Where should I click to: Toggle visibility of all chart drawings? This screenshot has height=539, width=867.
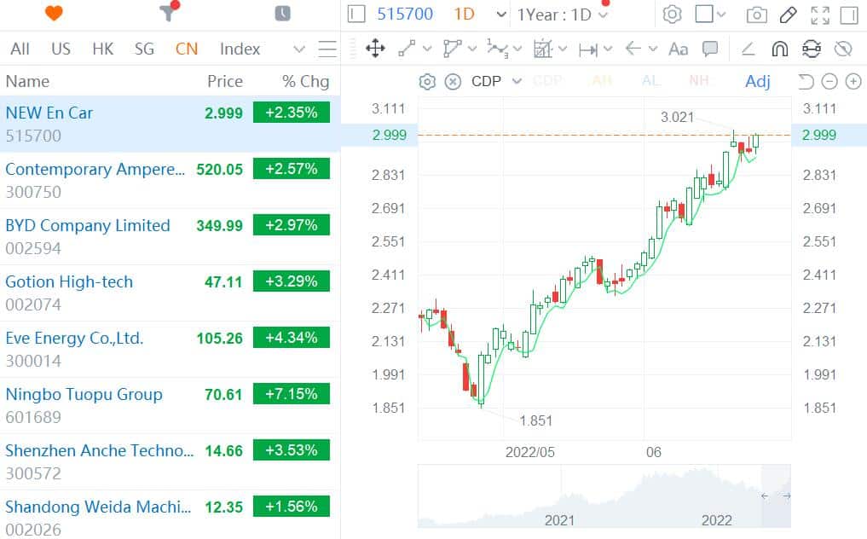click(x=845, y=49)
